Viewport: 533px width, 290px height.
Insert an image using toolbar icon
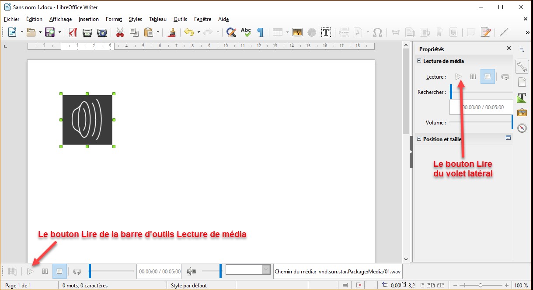297,32
